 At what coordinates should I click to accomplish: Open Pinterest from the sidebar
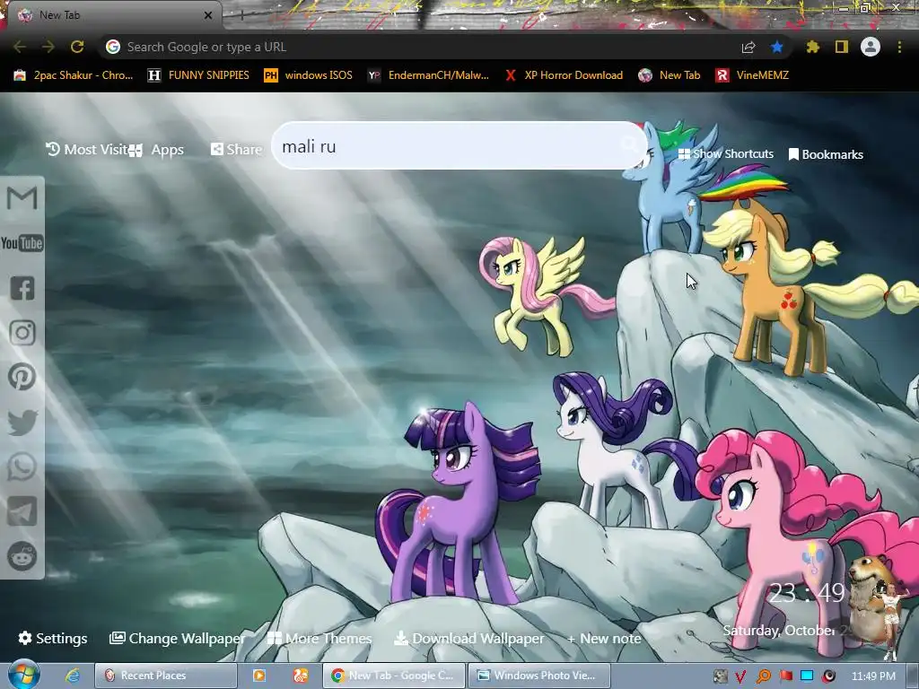pyautogui.click(x=22, y=377)
